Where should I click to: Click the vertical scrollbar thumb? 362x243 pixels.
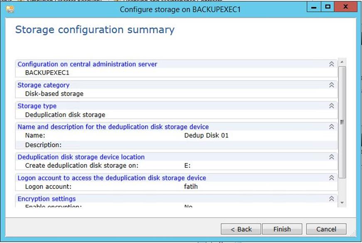point(342,122)
